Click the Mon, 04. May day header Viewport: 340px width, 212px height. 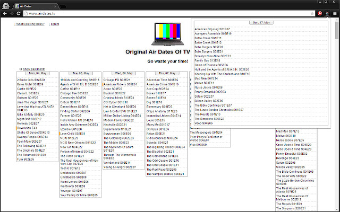click(x=38, y=73)
